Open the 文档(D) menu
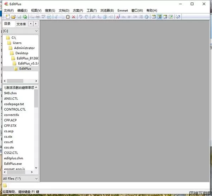Screen dimensions: 212x196 point(64,11)
